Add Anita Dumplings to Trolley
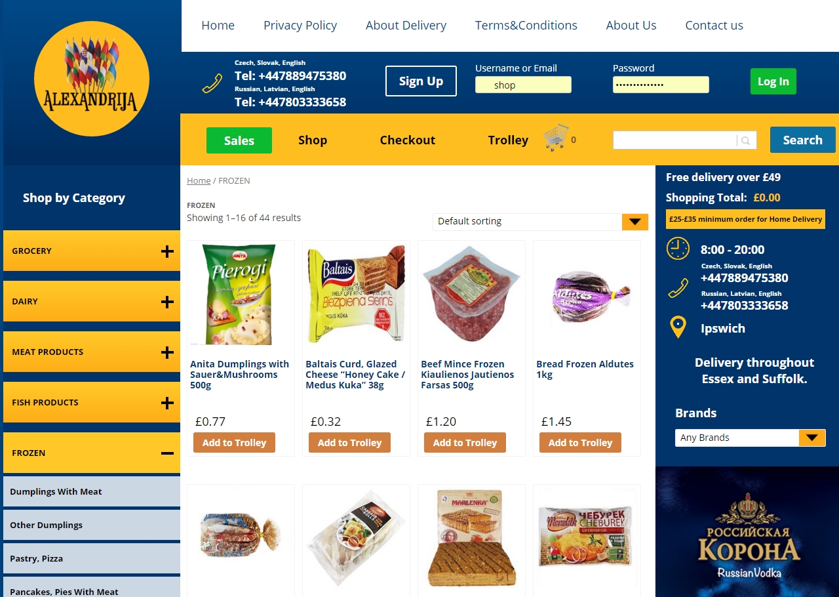The height and width of the screenshot is (597, 839). coord(234,443)
